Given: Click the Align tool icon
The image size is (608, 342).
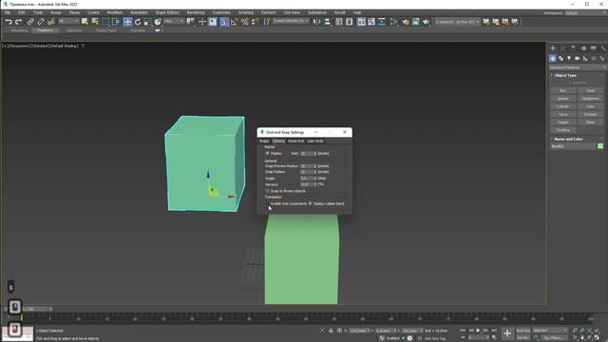Looking at the screenshot, I should coord(327,22).
